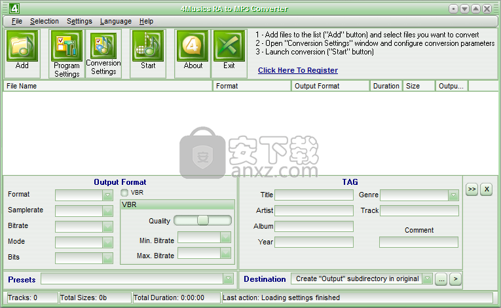The height and width of the screenshot is (308, 501).
Task: Click the Tracks: 0 status entry
Action: (x=32, y=298)
